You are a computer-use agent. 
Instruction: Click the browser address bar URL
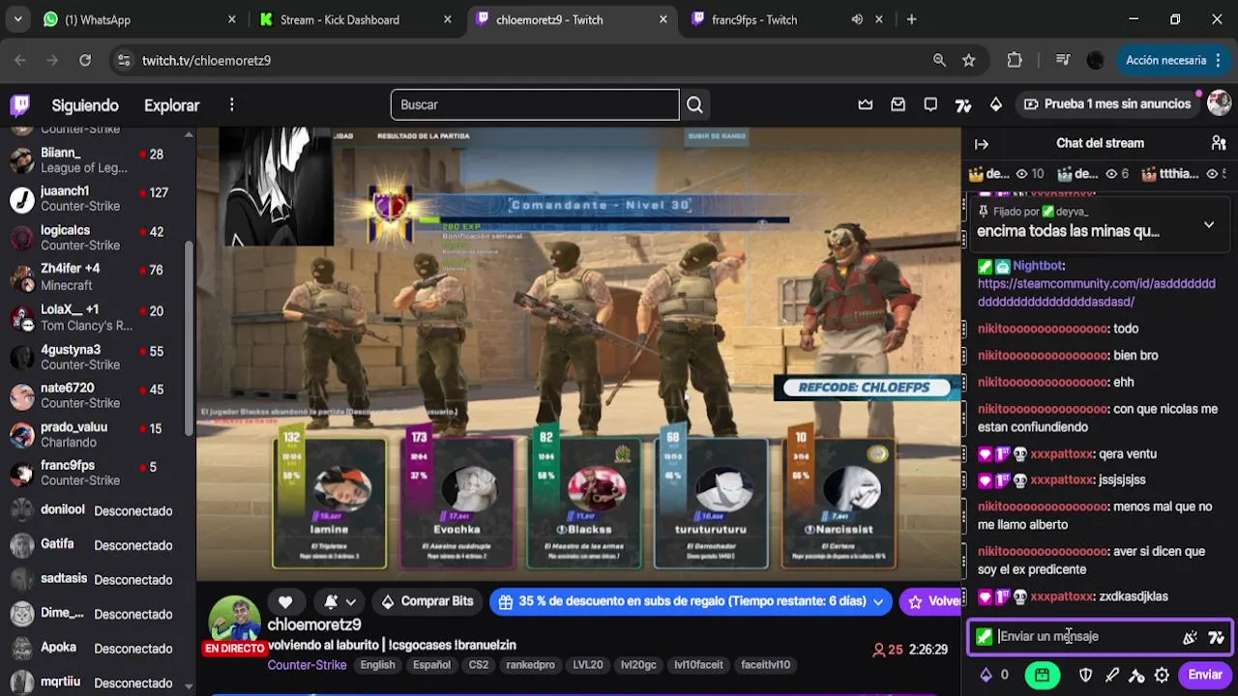[x=206, y=60]
